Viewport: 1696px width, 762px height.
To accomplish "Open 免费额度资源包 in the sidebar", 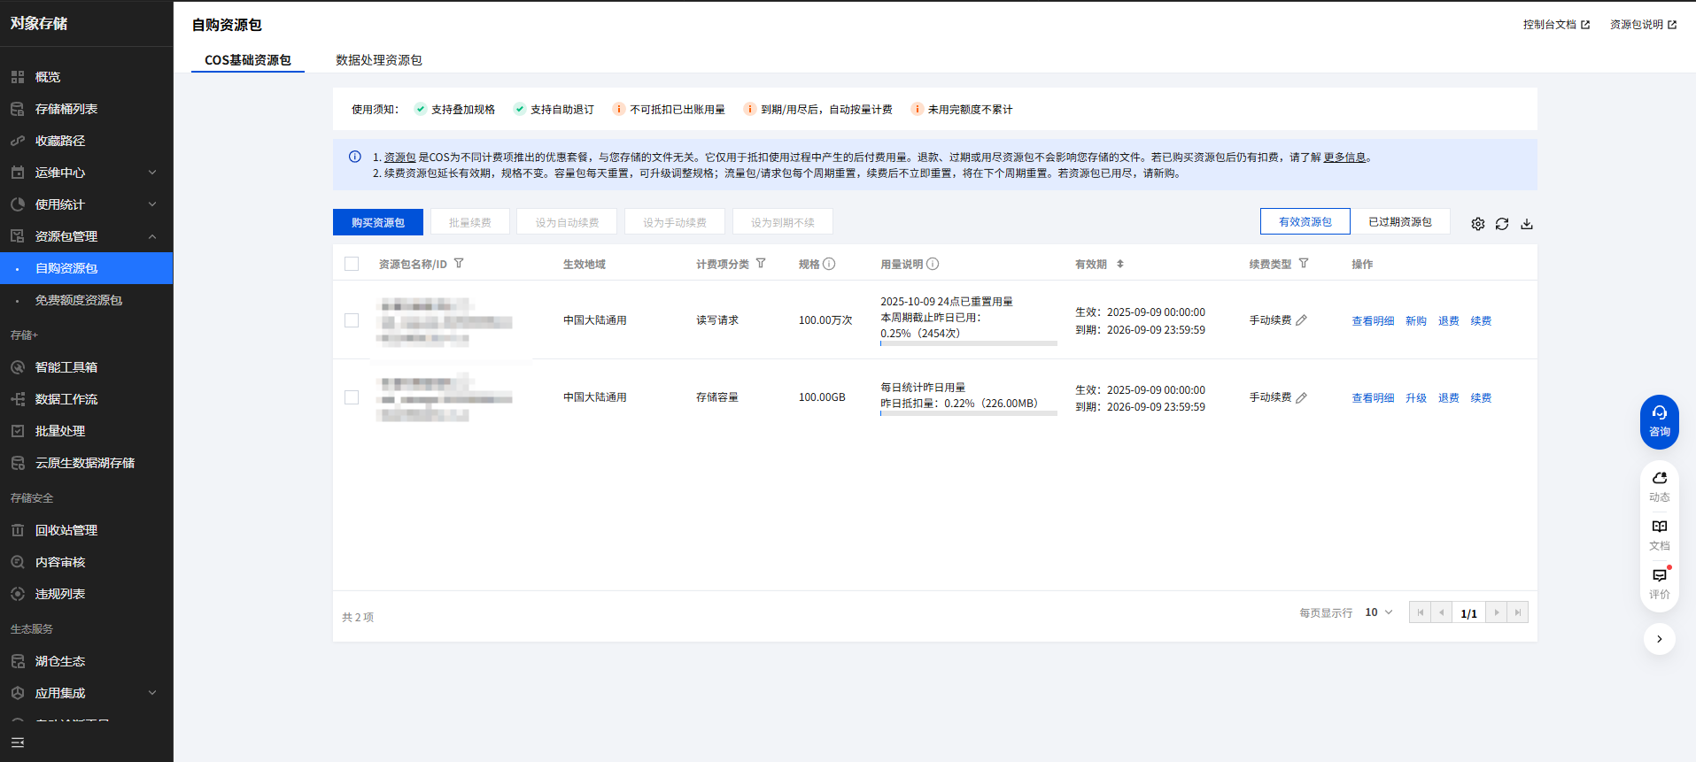I will (x=79, y=300).
